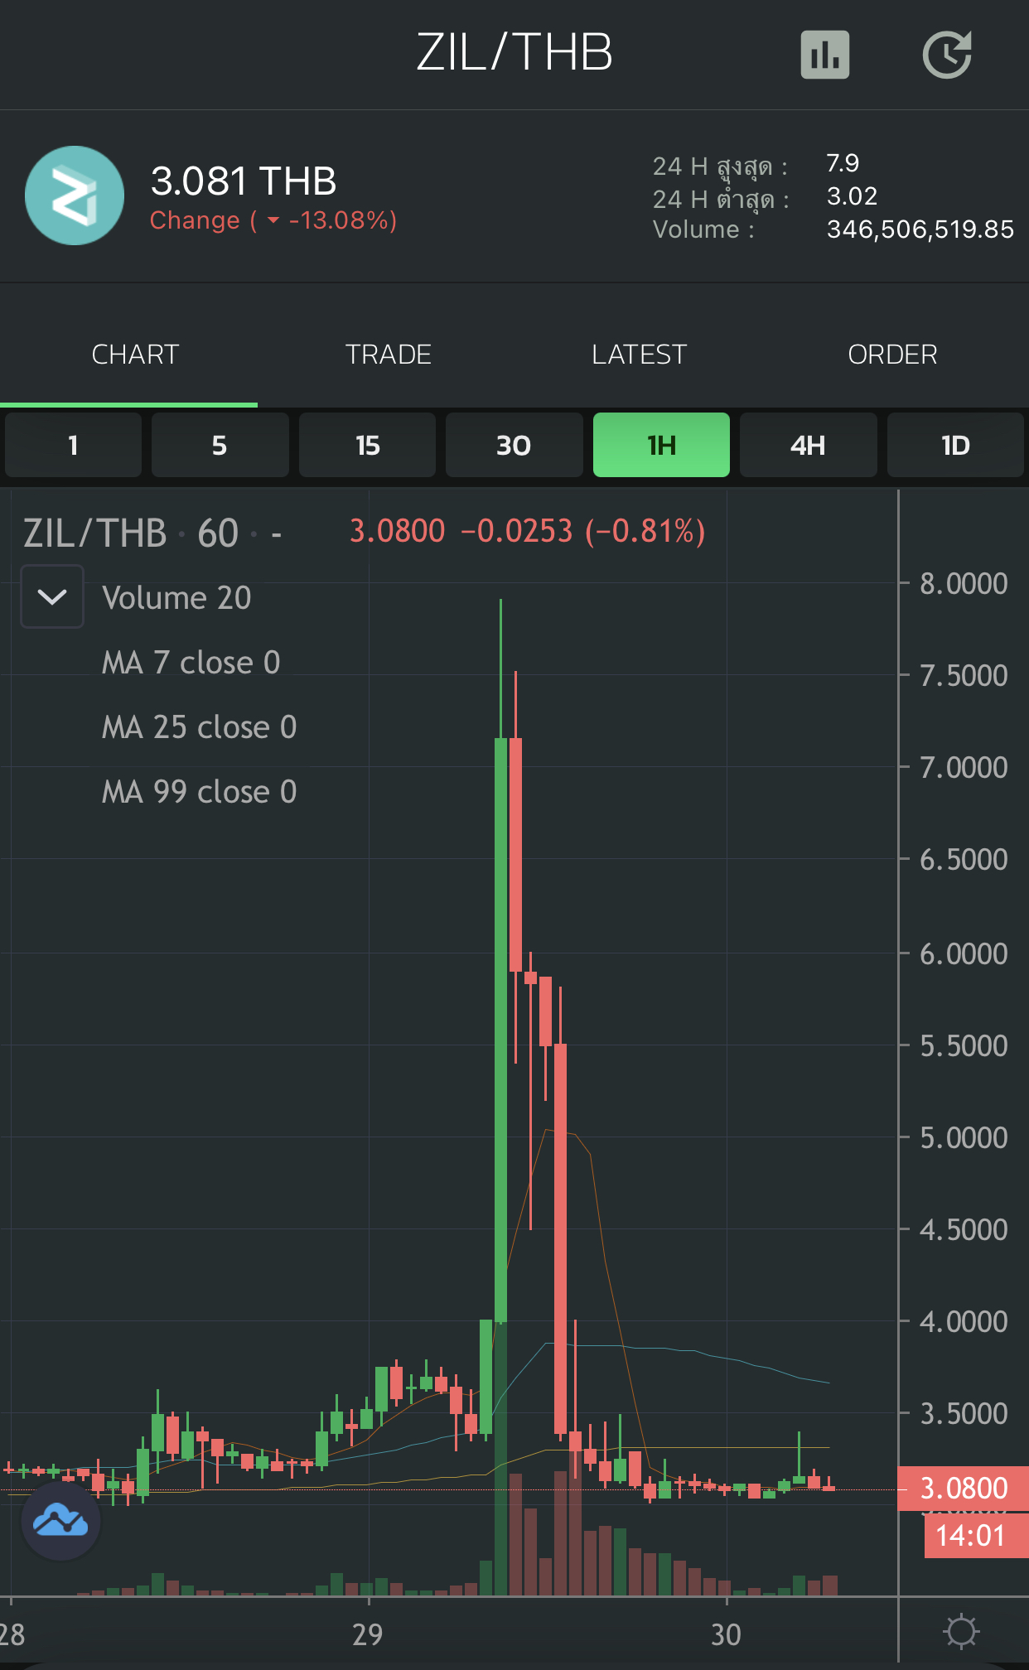Pick the 1D daily interval

pyautogui.click(x=955, y=446)
